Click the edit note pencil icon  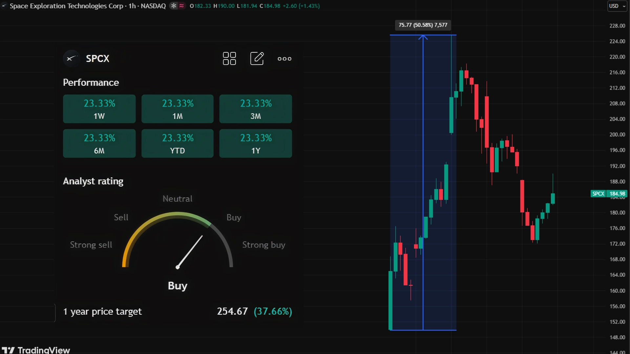pyautogui.click(x=257, y=58)
